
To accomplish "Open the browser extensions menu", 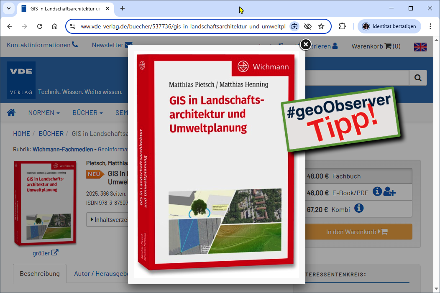I will 343,26.
